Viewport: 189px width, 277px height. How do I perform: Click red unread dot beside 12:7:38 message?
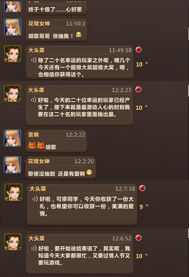(142, 188)
